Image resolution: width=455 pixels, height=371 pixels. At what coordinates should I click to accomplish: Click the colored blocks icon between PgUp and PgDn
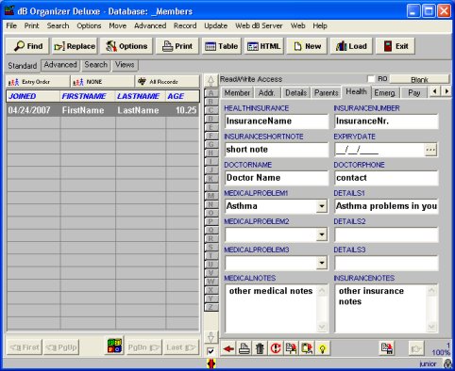pos(114,346)
